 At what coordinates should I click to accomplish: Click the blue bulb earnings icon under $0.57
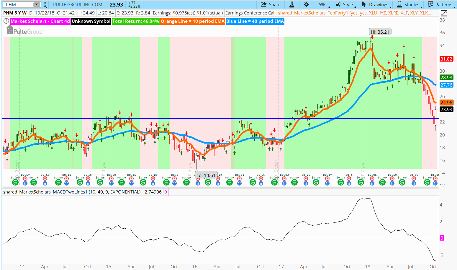pos(25,183)
